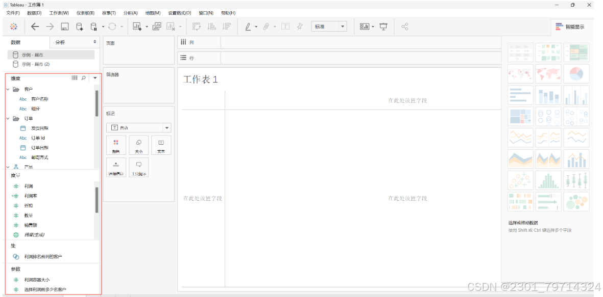The image size is (603, 297).
Task: Click the pause auto updates cylinder icon
Action: [x=93, y=26]
